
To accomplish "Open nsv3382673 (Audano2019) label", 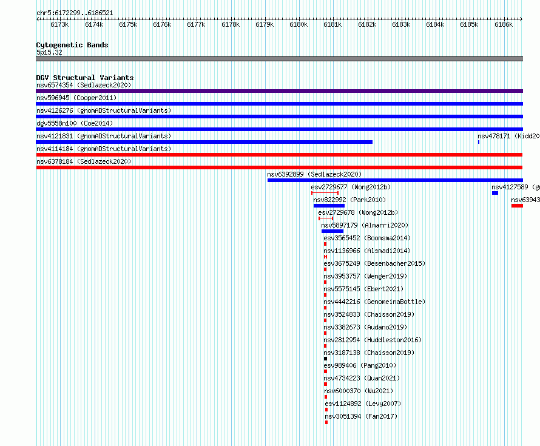I will [x=365, y=327].
